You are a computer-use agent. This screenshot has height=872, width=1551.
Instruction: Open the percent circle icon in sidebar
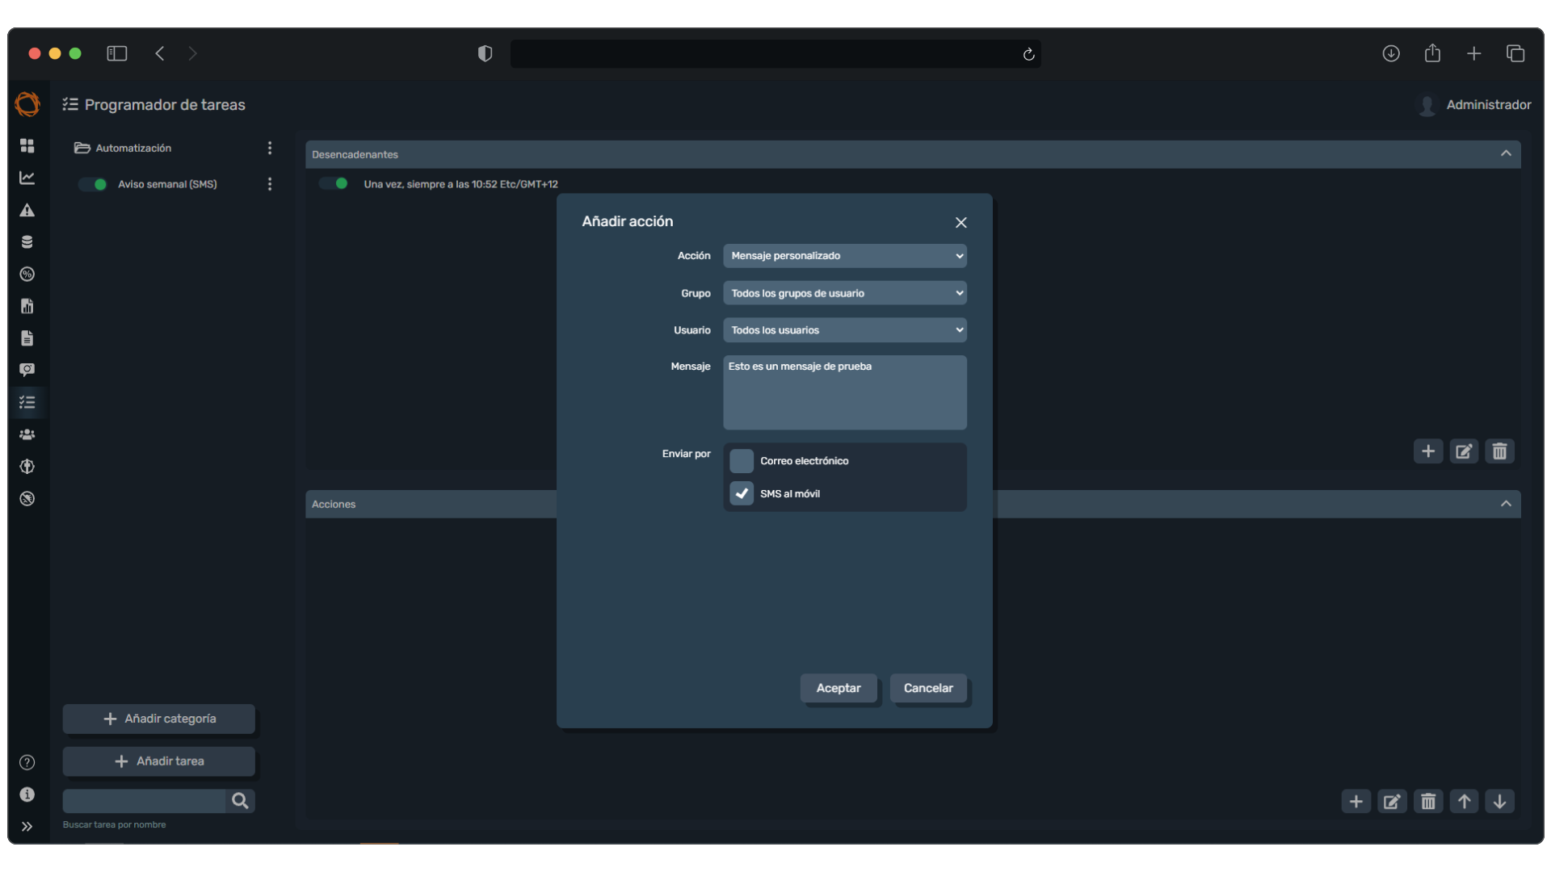coord(27,275)
